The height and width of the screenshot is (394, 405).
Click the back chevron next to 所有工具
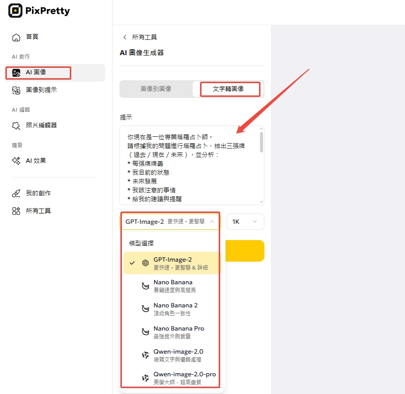pos(125,37)
